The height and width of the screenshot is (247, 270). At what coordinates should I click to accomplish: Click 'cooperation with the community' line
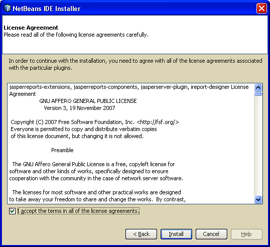coord(96,178)
